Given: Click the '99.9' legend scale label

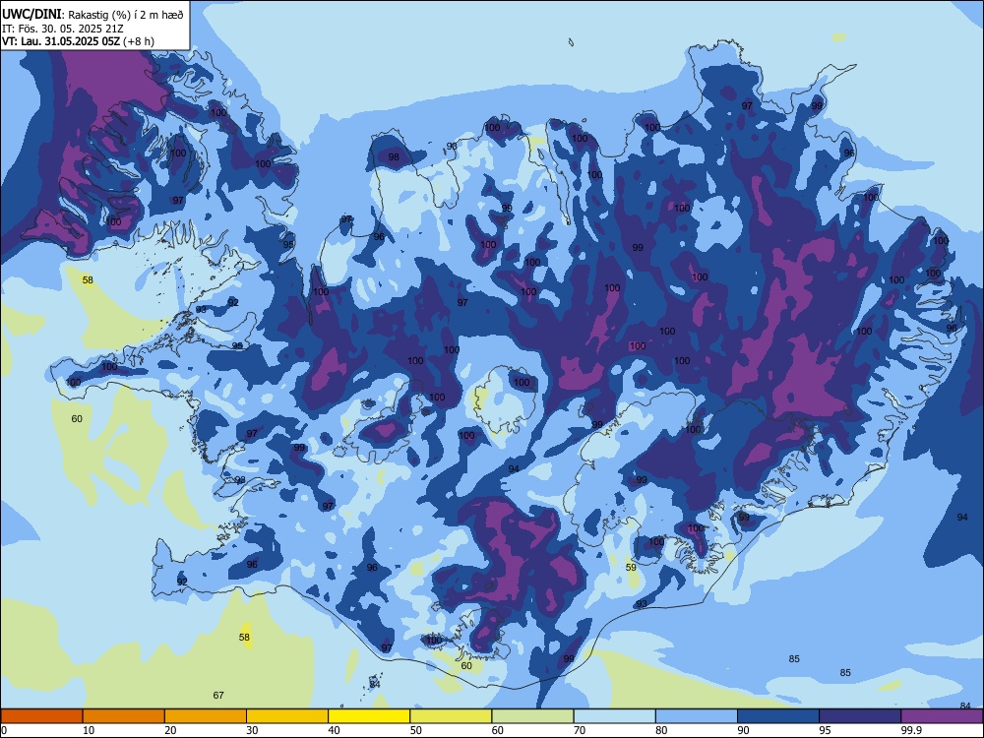Looking at the screenshot, I should click(911, 730).
